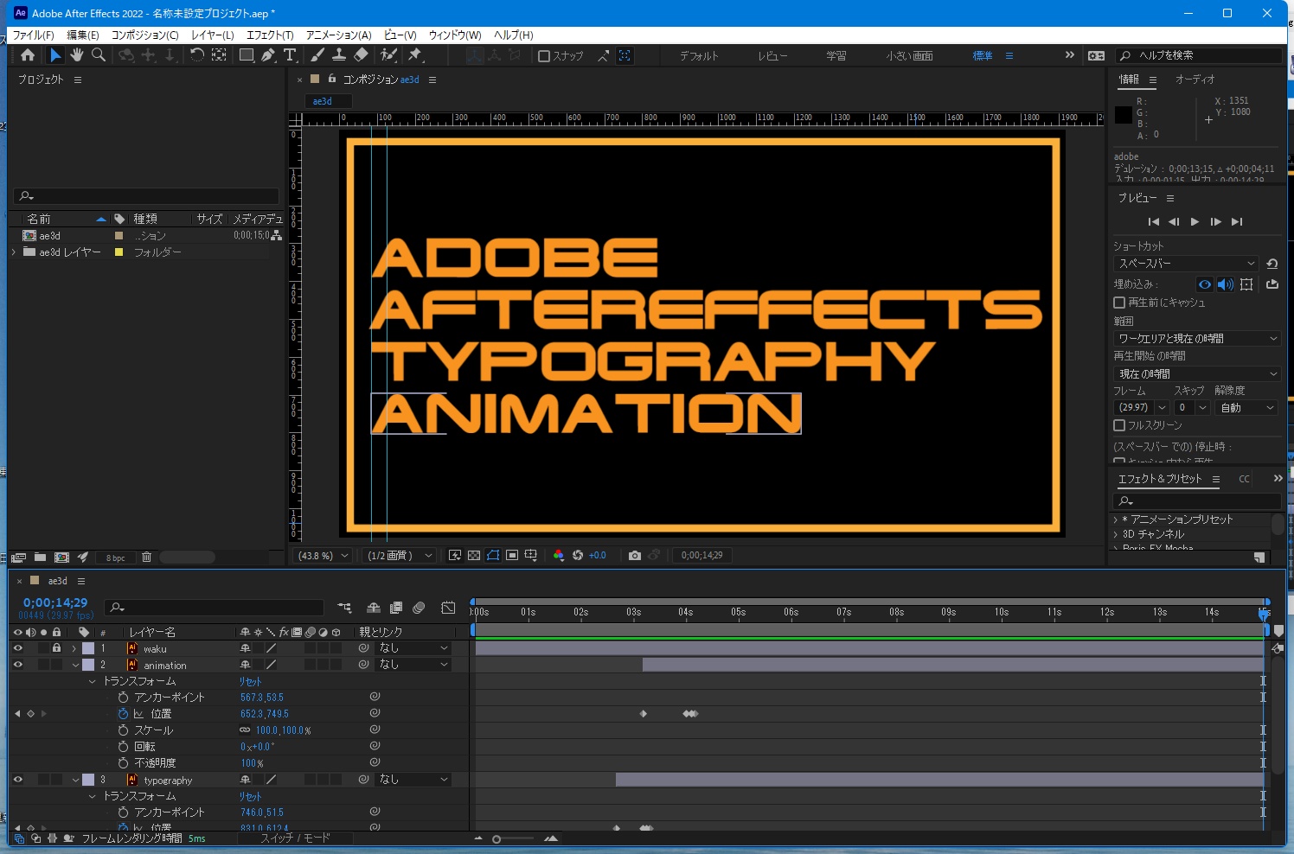Open the エフェクト(T) menu
This screenshot has width=1294, height=854.
(270, 35)
